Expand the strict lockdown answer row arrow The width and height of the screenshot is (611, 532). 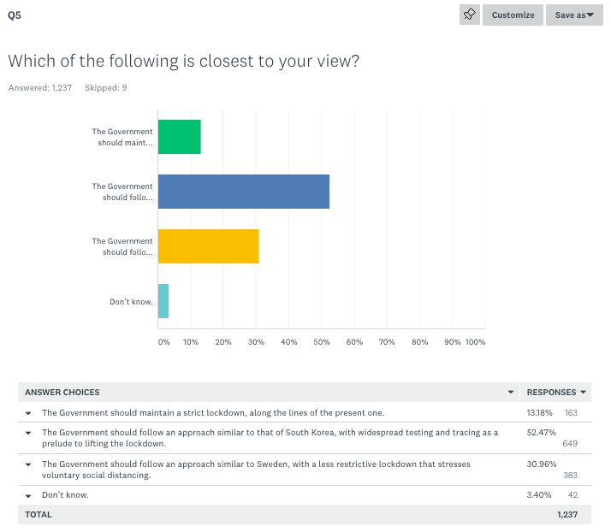[28, 413]
